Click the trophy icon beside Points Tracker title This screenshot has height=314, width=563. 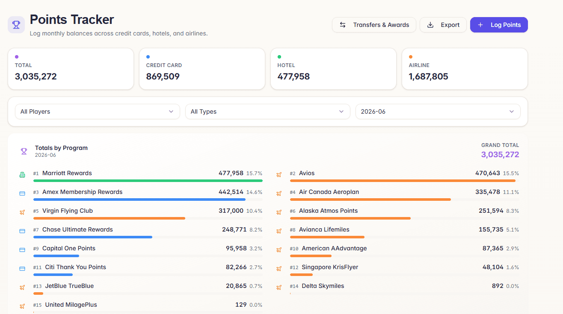pos(16,25)
